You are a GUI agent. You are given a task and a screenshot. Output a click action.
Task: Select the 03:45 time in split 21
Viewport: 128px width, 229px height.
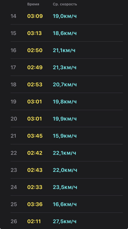(x=35, y=136)
